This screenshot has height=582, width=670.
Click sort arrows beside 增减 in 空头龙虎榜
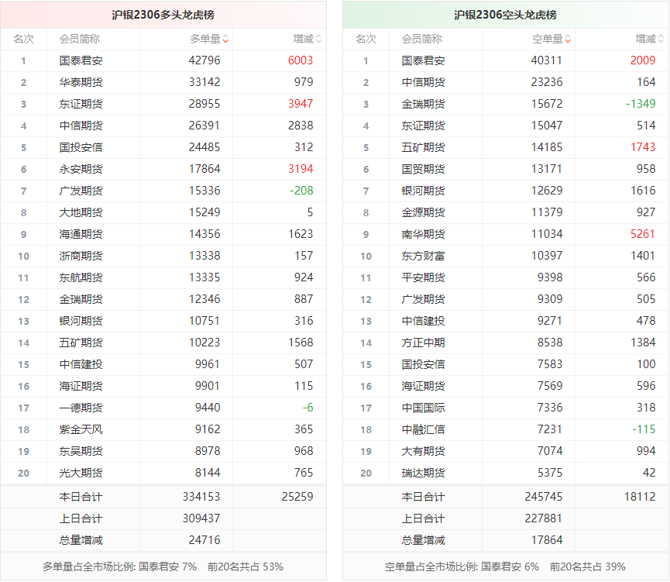pyautogui.click(x=661, y=39)
